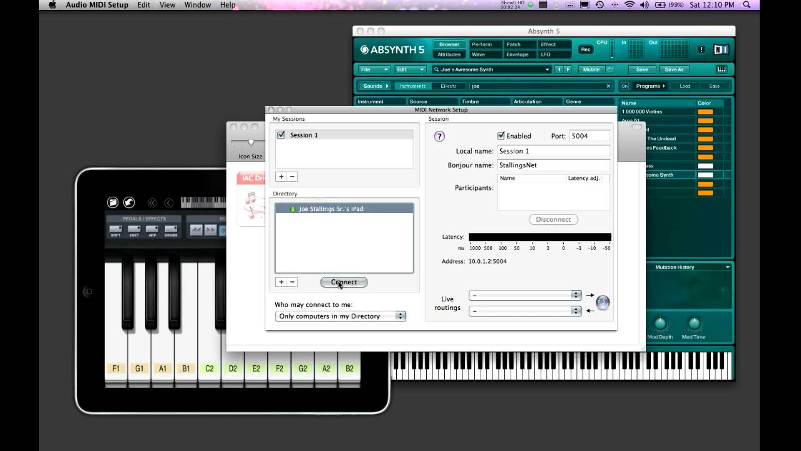The width and height of the screenshot is (801, 451).
Task: Click Save As in Absynth
Action: coord(675,70)
